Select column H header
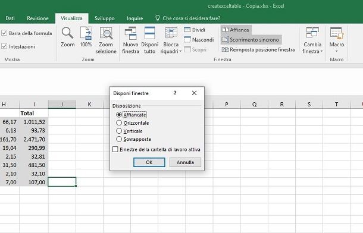 point(10,104)
